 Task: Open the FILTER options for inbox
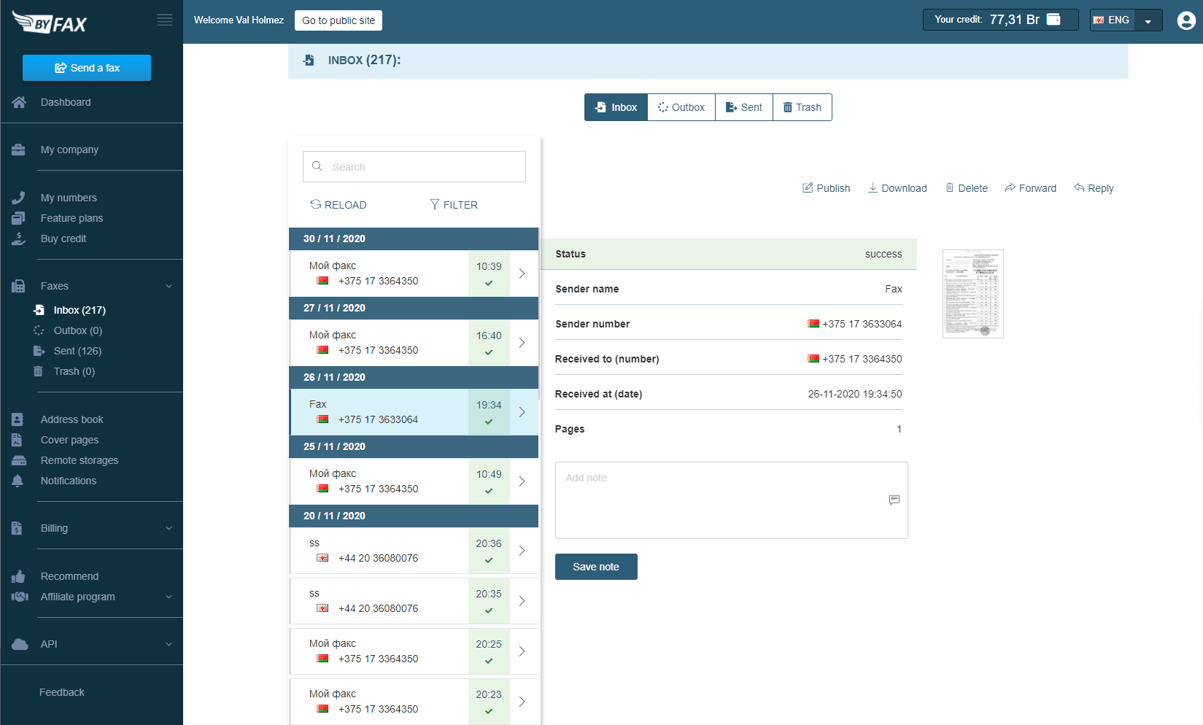click(454, 205)
